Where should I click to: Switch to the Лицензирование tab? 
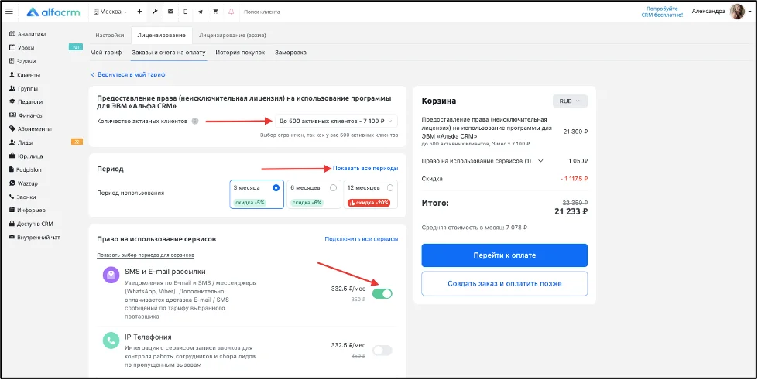point(162,36)
